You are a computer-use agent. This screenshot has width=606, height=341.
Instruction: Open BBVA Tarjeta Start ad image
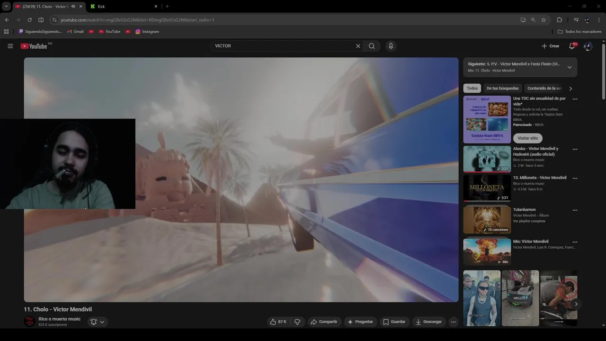point(487,119)
